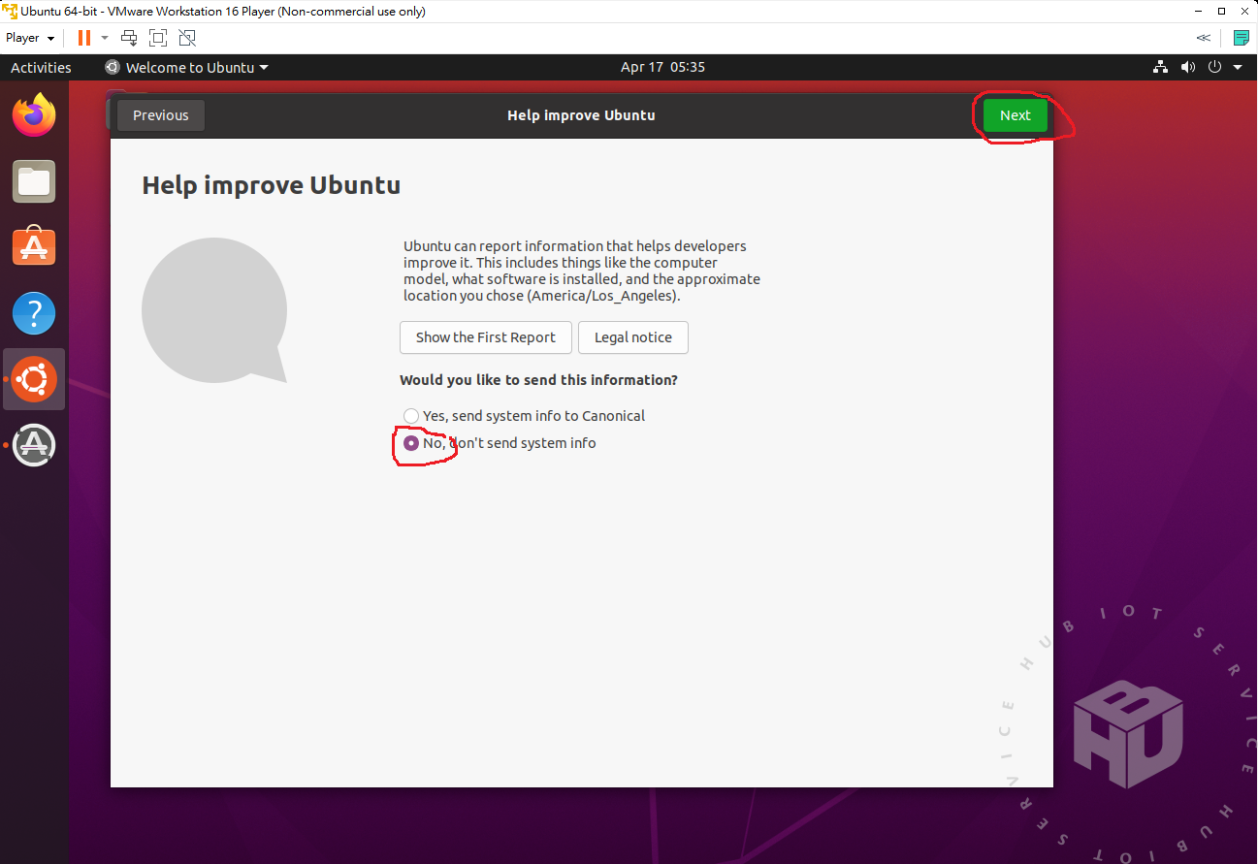Click the network status icon in top bar
The width and height of the screenshot is (1258, 864).
[x=1160, y=67]
